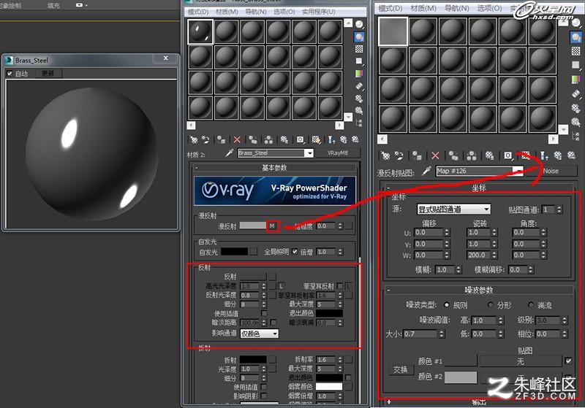Open 源 显式贴图通道 dropdown
Image resolution: width=585 pixels, height=408 pixels.
[x=453, y=209]
